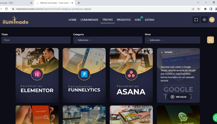Switch to Anunciar - DFG tab
Image resolution: width=217 pixels, height=124 pixels.
click(15, 3)
